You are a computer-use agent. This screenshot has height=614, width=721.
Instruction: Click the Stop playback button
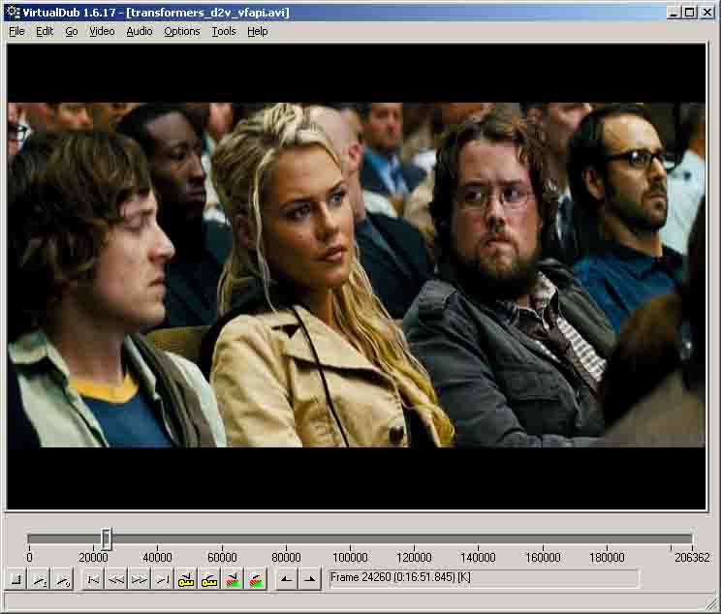click(x=16, y=579)
